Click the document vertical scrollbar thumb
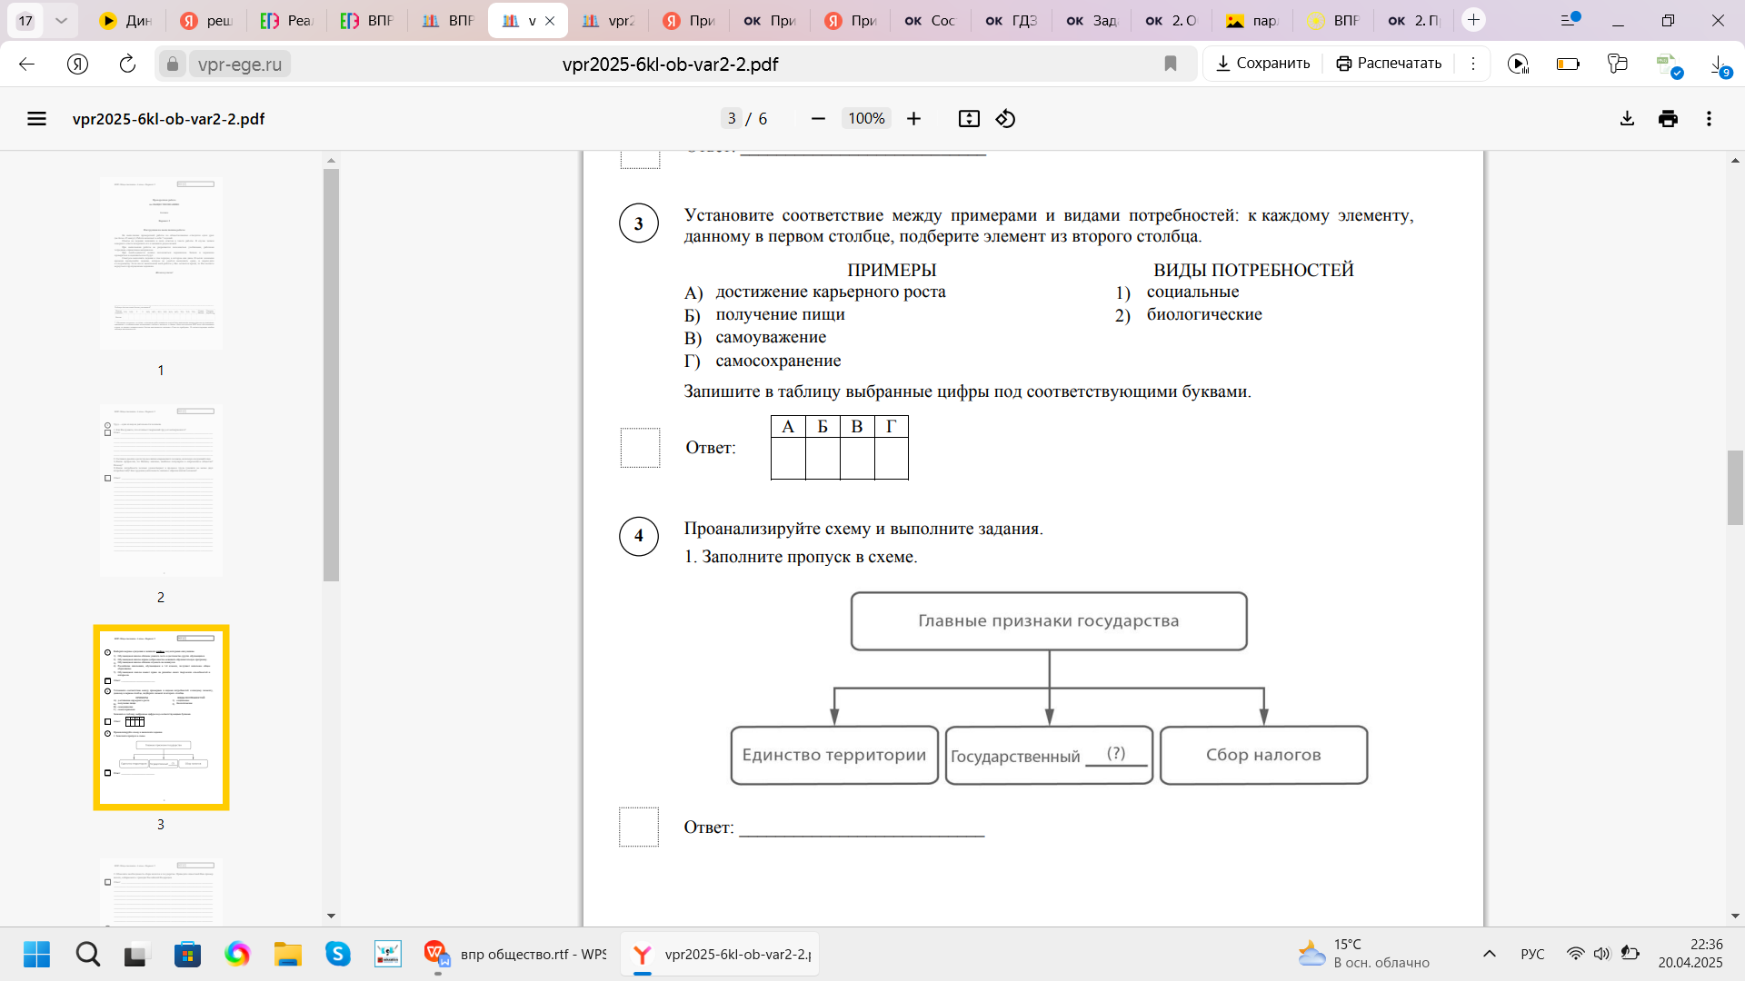1745x981 pixels. (1735, 487)
